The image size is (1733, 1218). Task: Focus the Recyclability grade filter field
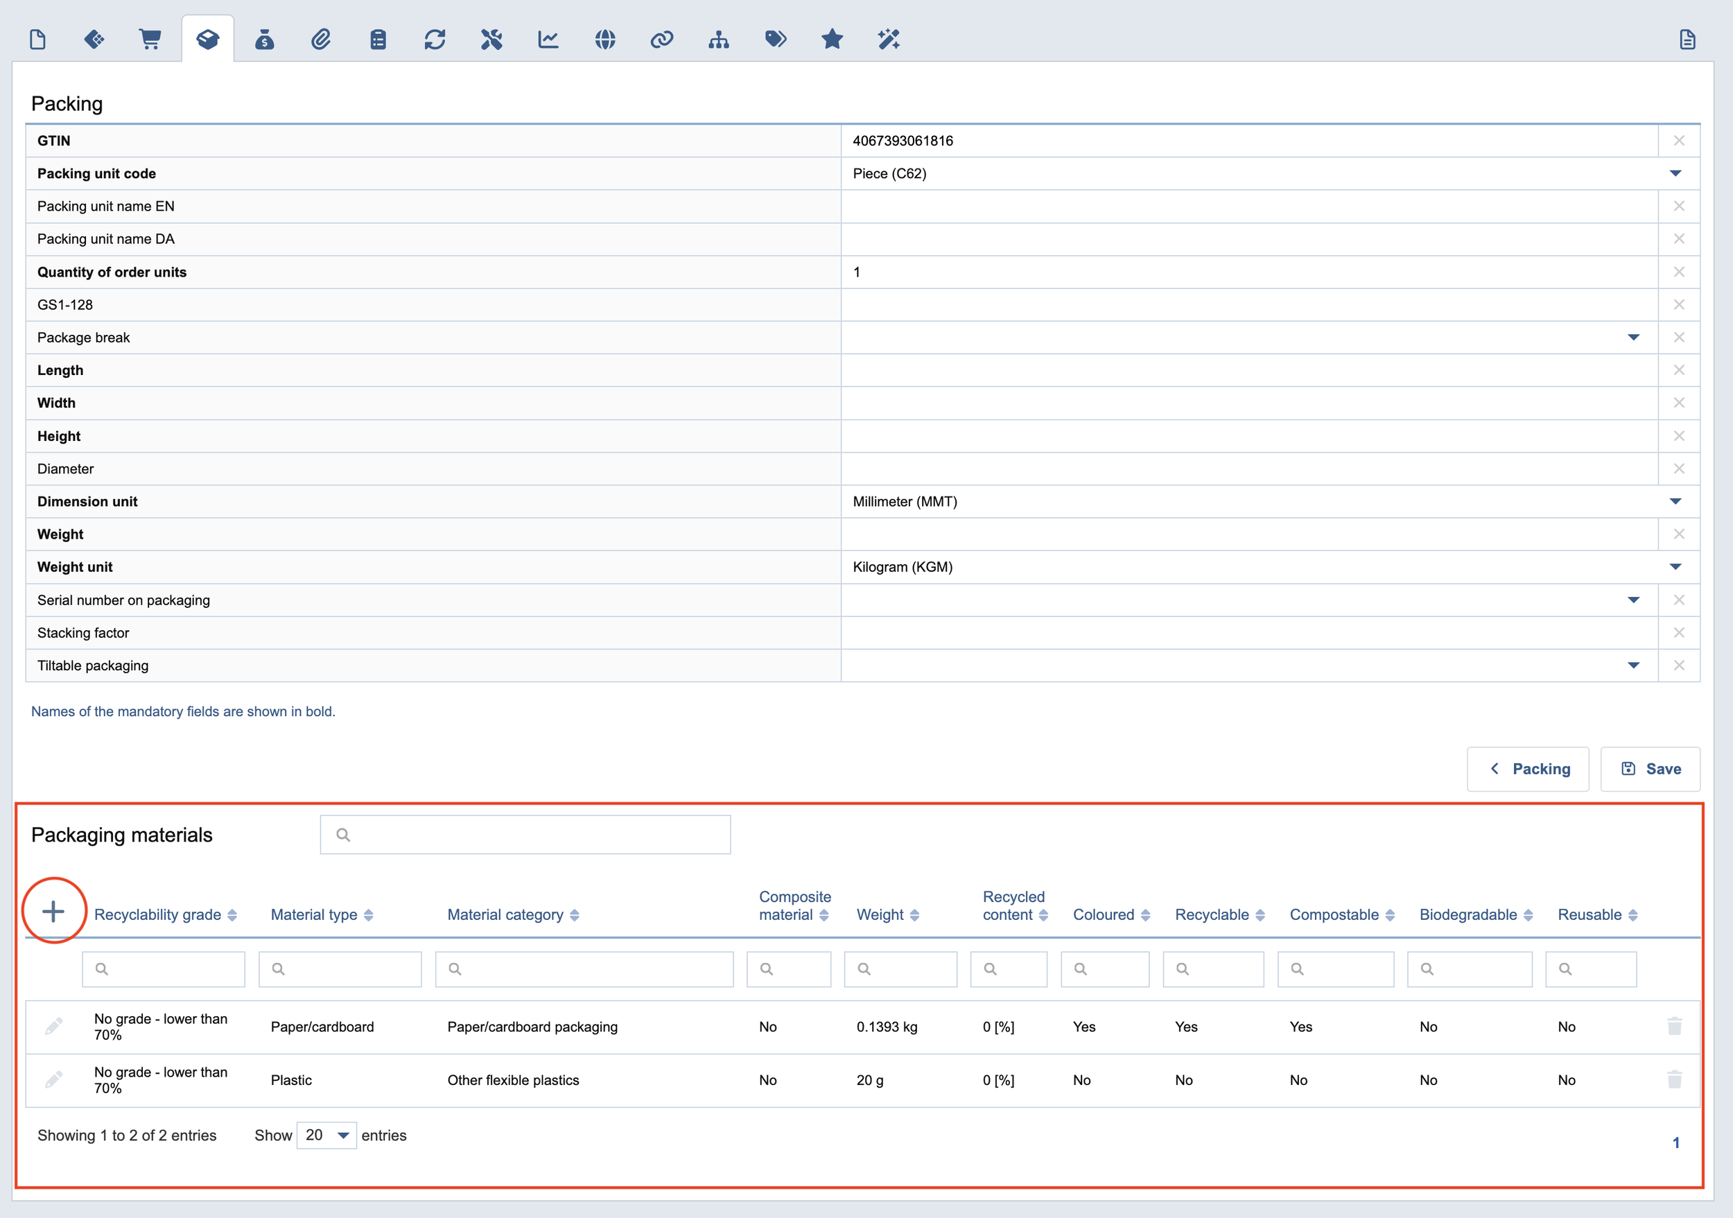pos(164,969)
